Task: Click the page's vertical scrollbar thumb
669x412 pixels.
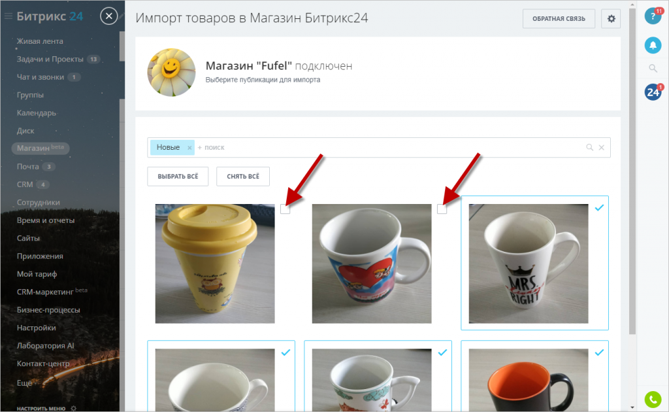Action: coord(632,171)
